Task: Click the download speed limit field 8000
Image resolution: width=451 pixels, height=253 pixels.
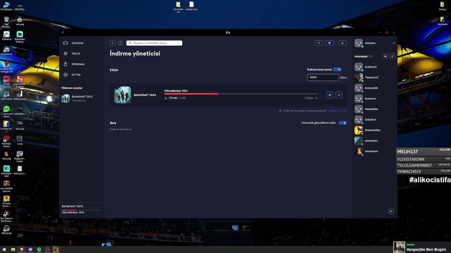Action: pyautogui.click(x=323, y=77)
